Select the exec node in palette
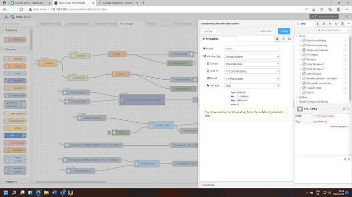The width and height of the screenshot is (352, 197). click(15, 74)
